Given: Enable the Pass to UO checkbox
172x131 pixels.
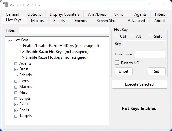Looking at the screenshot, I should point(117,63).
